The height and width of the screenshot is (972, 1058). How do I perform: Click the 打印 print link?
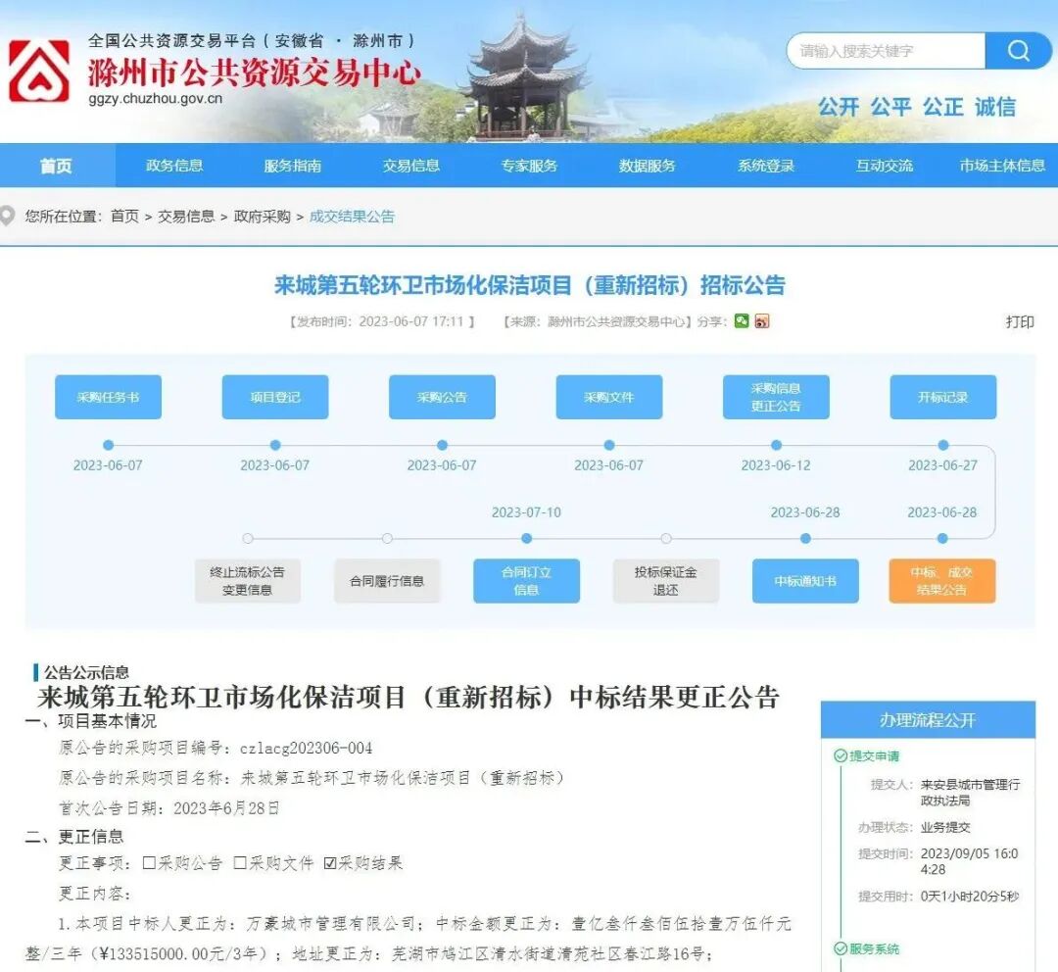coord(1021,322)
